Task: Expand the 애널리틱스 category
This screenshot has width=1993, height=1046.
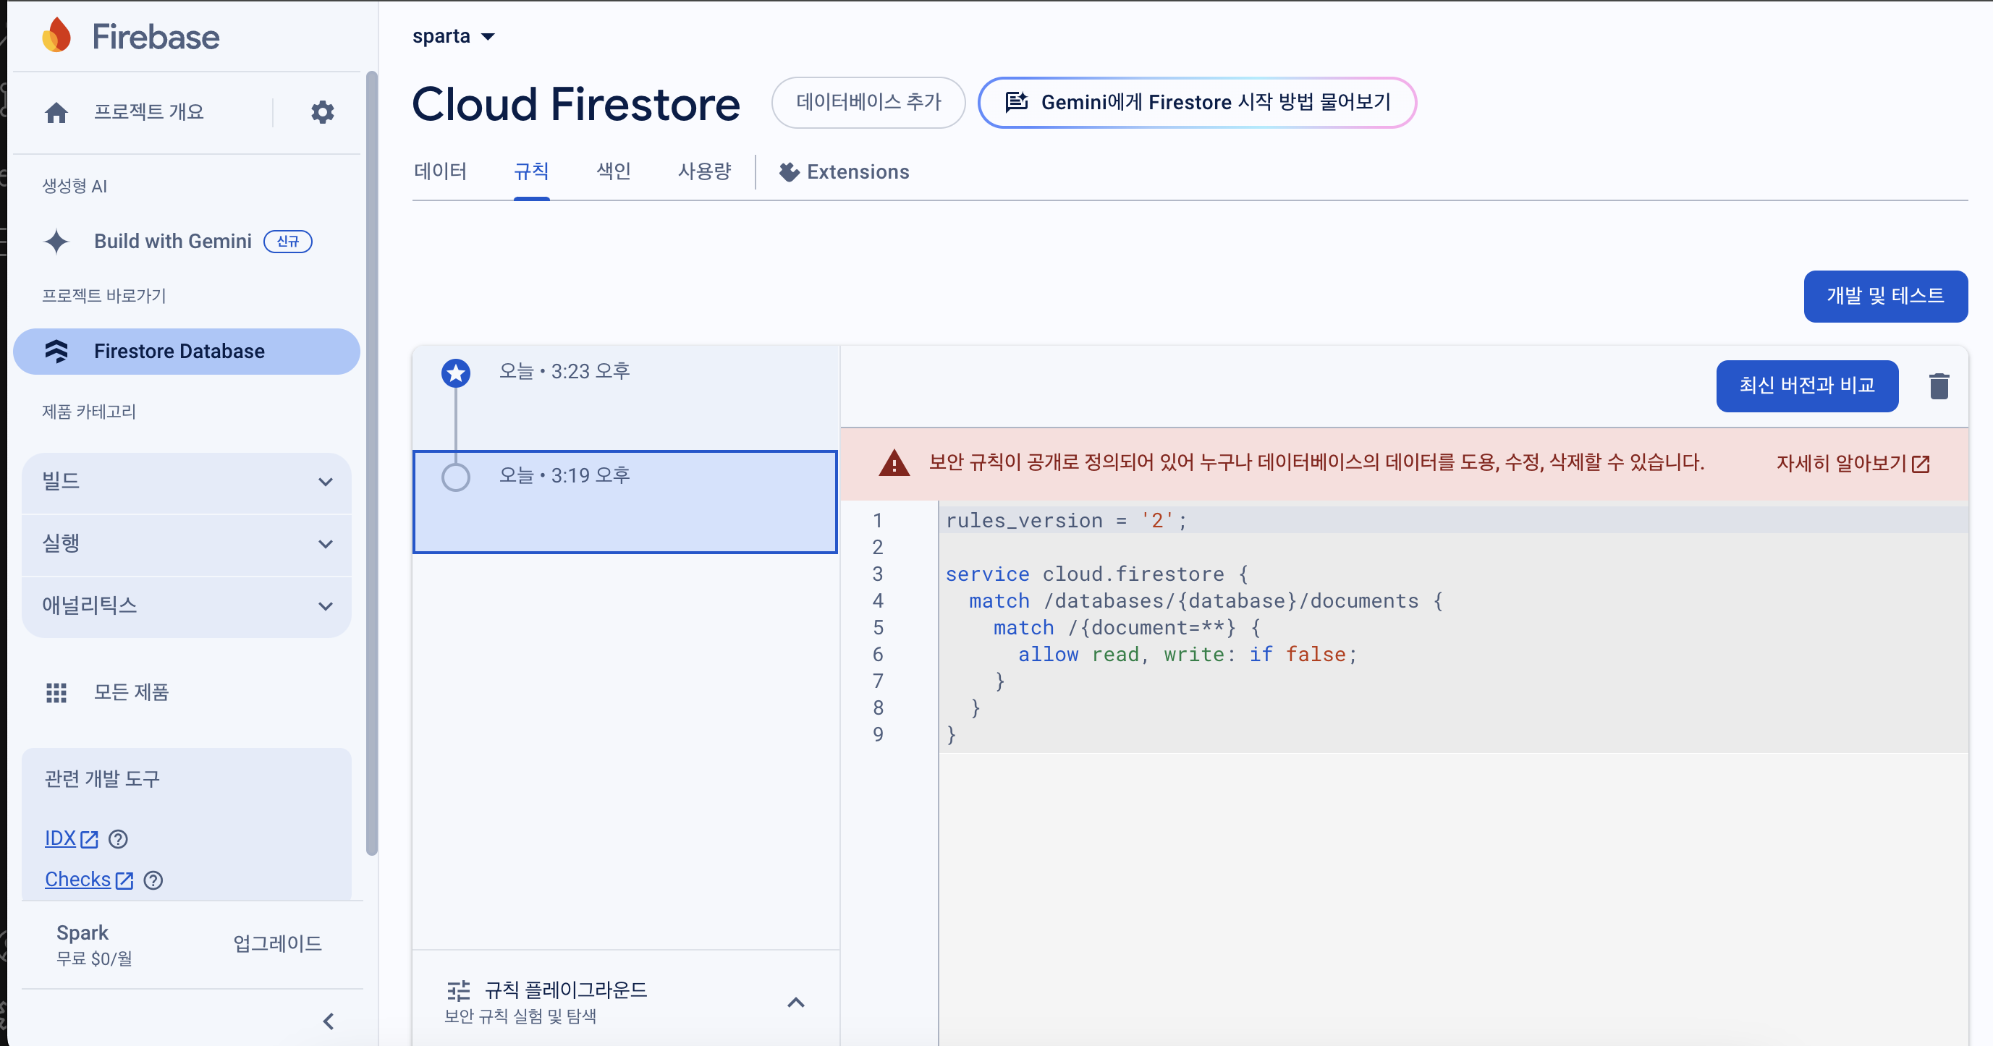Action: (187, 606)
